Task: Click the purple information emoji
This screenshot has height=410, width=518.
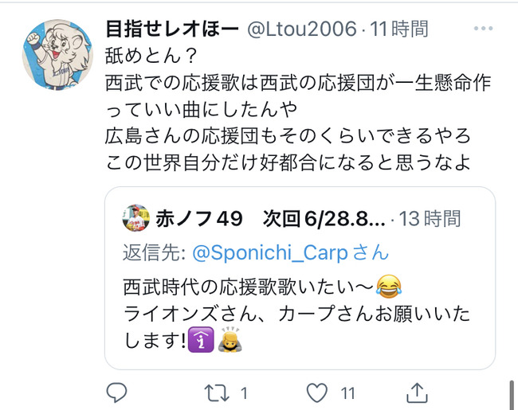Action: point(201,340)
